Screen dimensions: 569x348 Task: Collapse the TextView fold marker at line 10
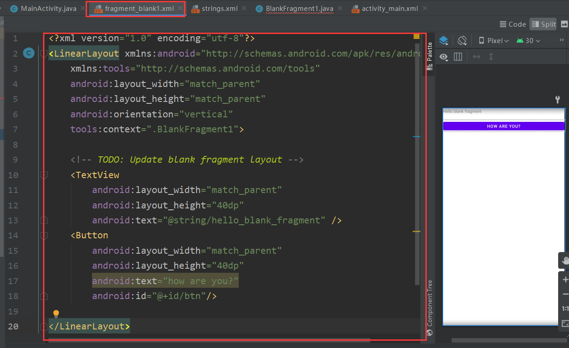coord(44,175)
